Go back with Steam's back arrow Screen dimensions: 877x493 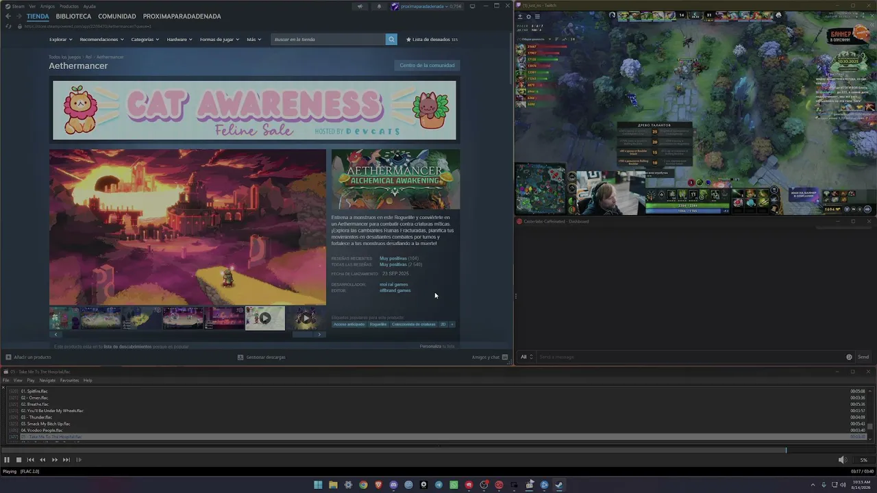pos(8,16)
